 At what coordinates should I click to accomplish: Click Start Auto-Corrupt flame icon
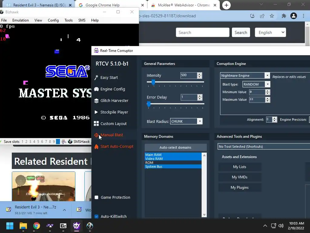tap(96, 147)
